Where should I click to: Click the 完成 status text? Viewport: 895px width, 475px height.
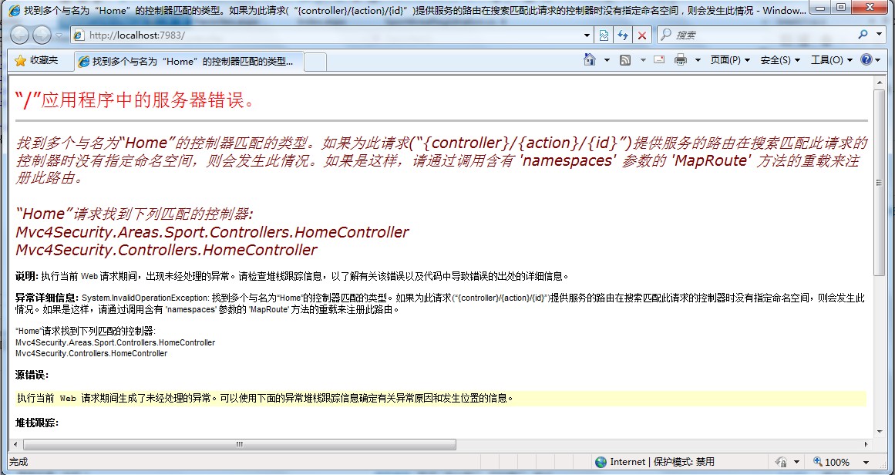[19, 462]
